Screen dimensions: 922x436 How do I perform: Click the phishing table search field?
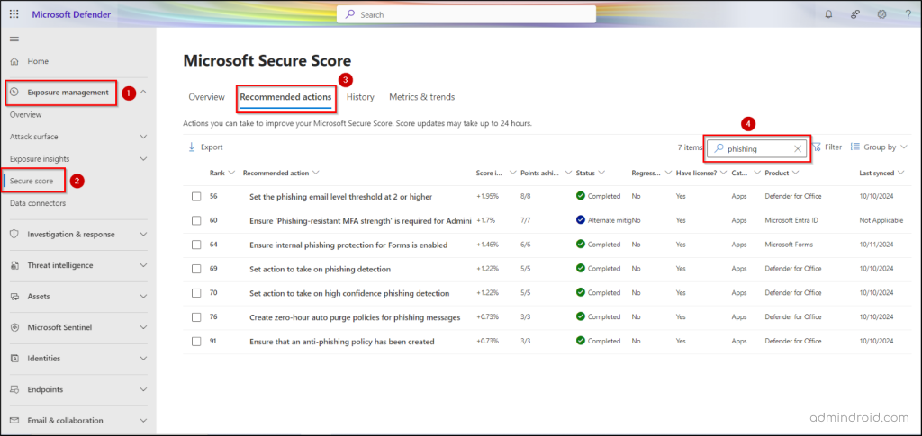[756, 149]
